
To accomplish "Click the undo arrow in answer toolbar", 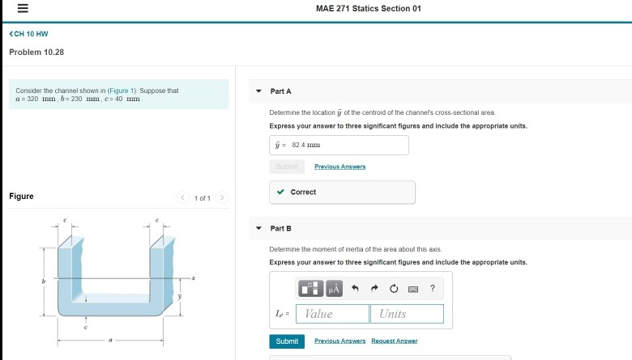I will pyautogui.click(x=355, y=288).
